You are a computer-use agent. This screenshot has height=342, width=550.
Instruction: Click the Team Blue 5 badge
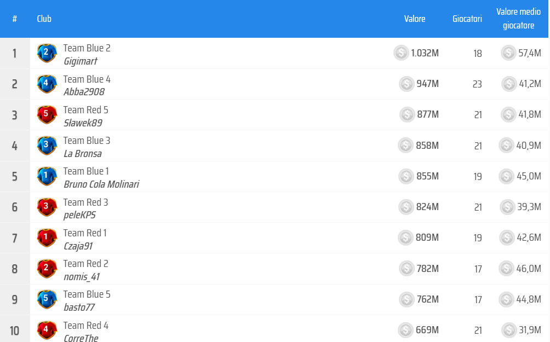[47, 299]
